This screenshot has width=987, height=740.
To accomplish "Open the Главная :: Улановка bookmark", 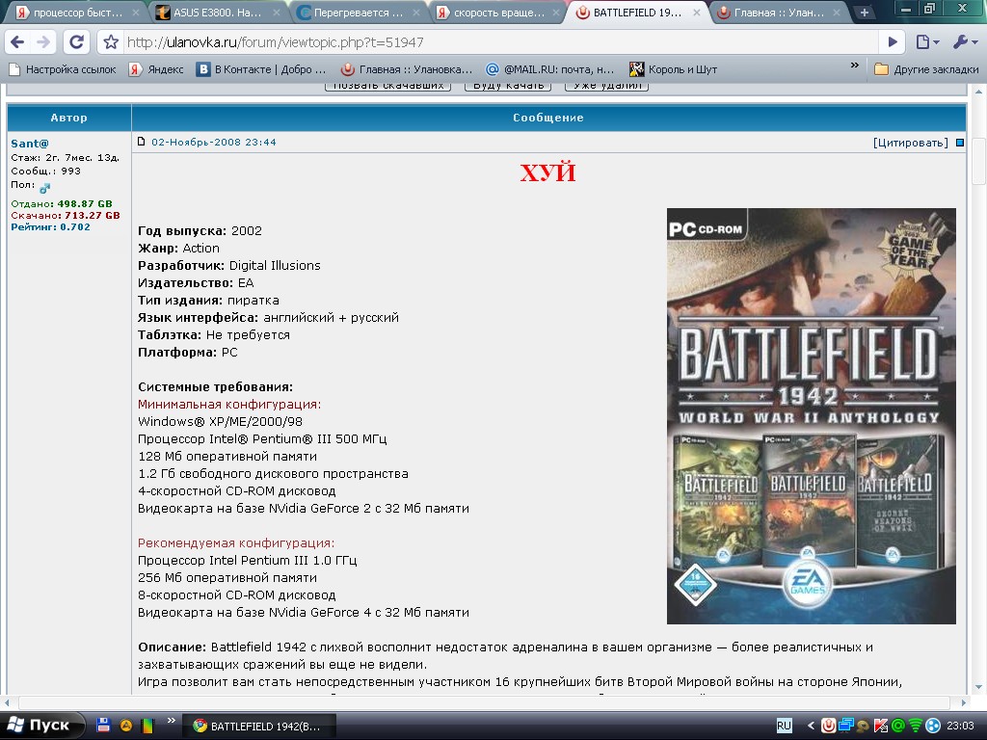I will pos(406,69).
